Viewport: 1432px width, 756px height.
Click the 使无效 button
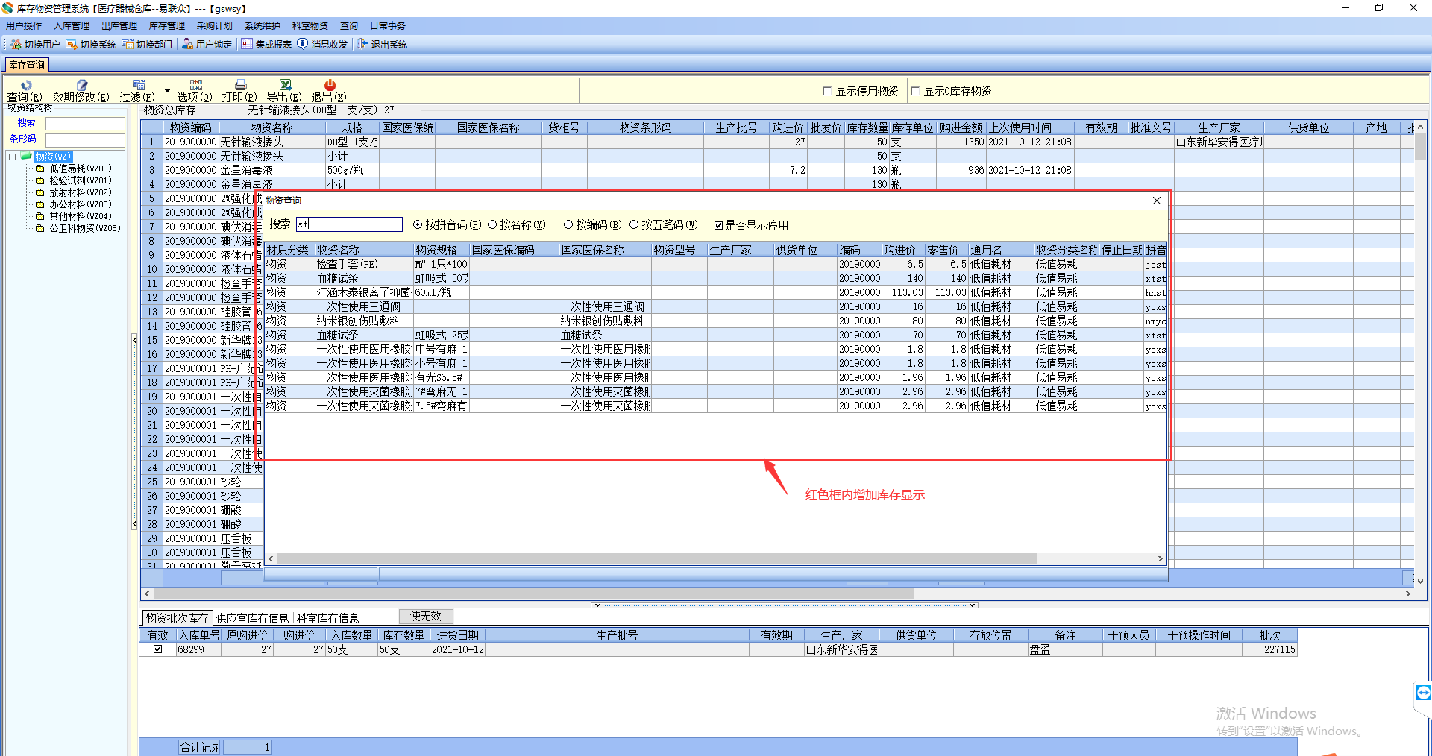click(426, 616)
